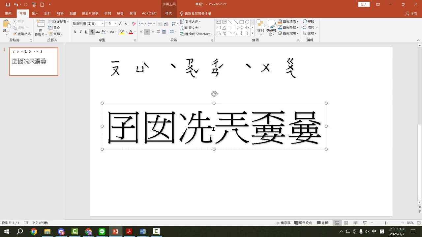The image size is (422, 237).
Task: Increase list indent level icon
Action: pyautogui.click(x=166, y=24)
